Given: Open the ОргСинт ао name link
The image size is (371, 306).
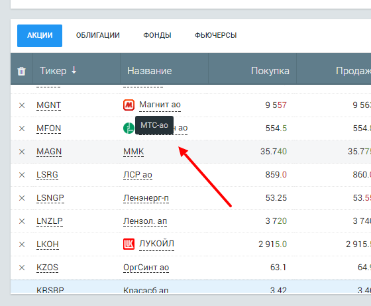Looking at the screenshot, I should (146, 268).
